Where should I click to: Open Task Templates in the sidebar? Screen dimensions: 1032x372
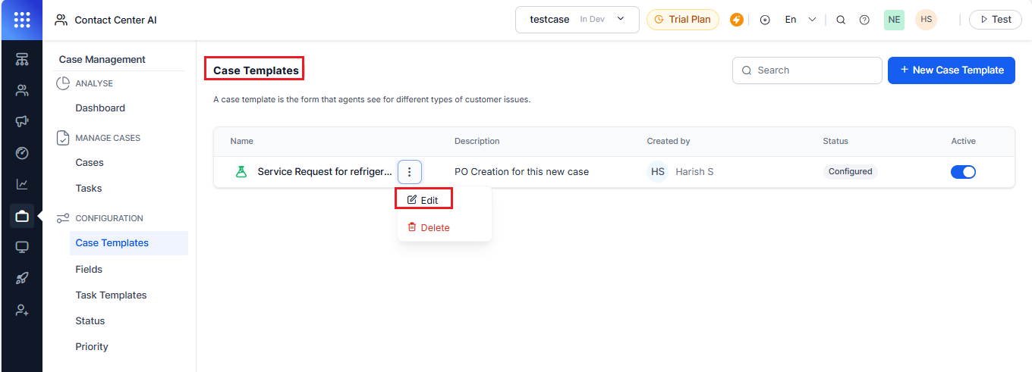111,295
